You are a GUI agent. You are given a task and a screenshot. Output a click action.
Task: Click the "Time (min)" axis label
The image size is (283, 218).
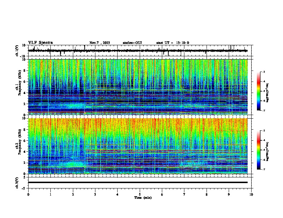143,198
